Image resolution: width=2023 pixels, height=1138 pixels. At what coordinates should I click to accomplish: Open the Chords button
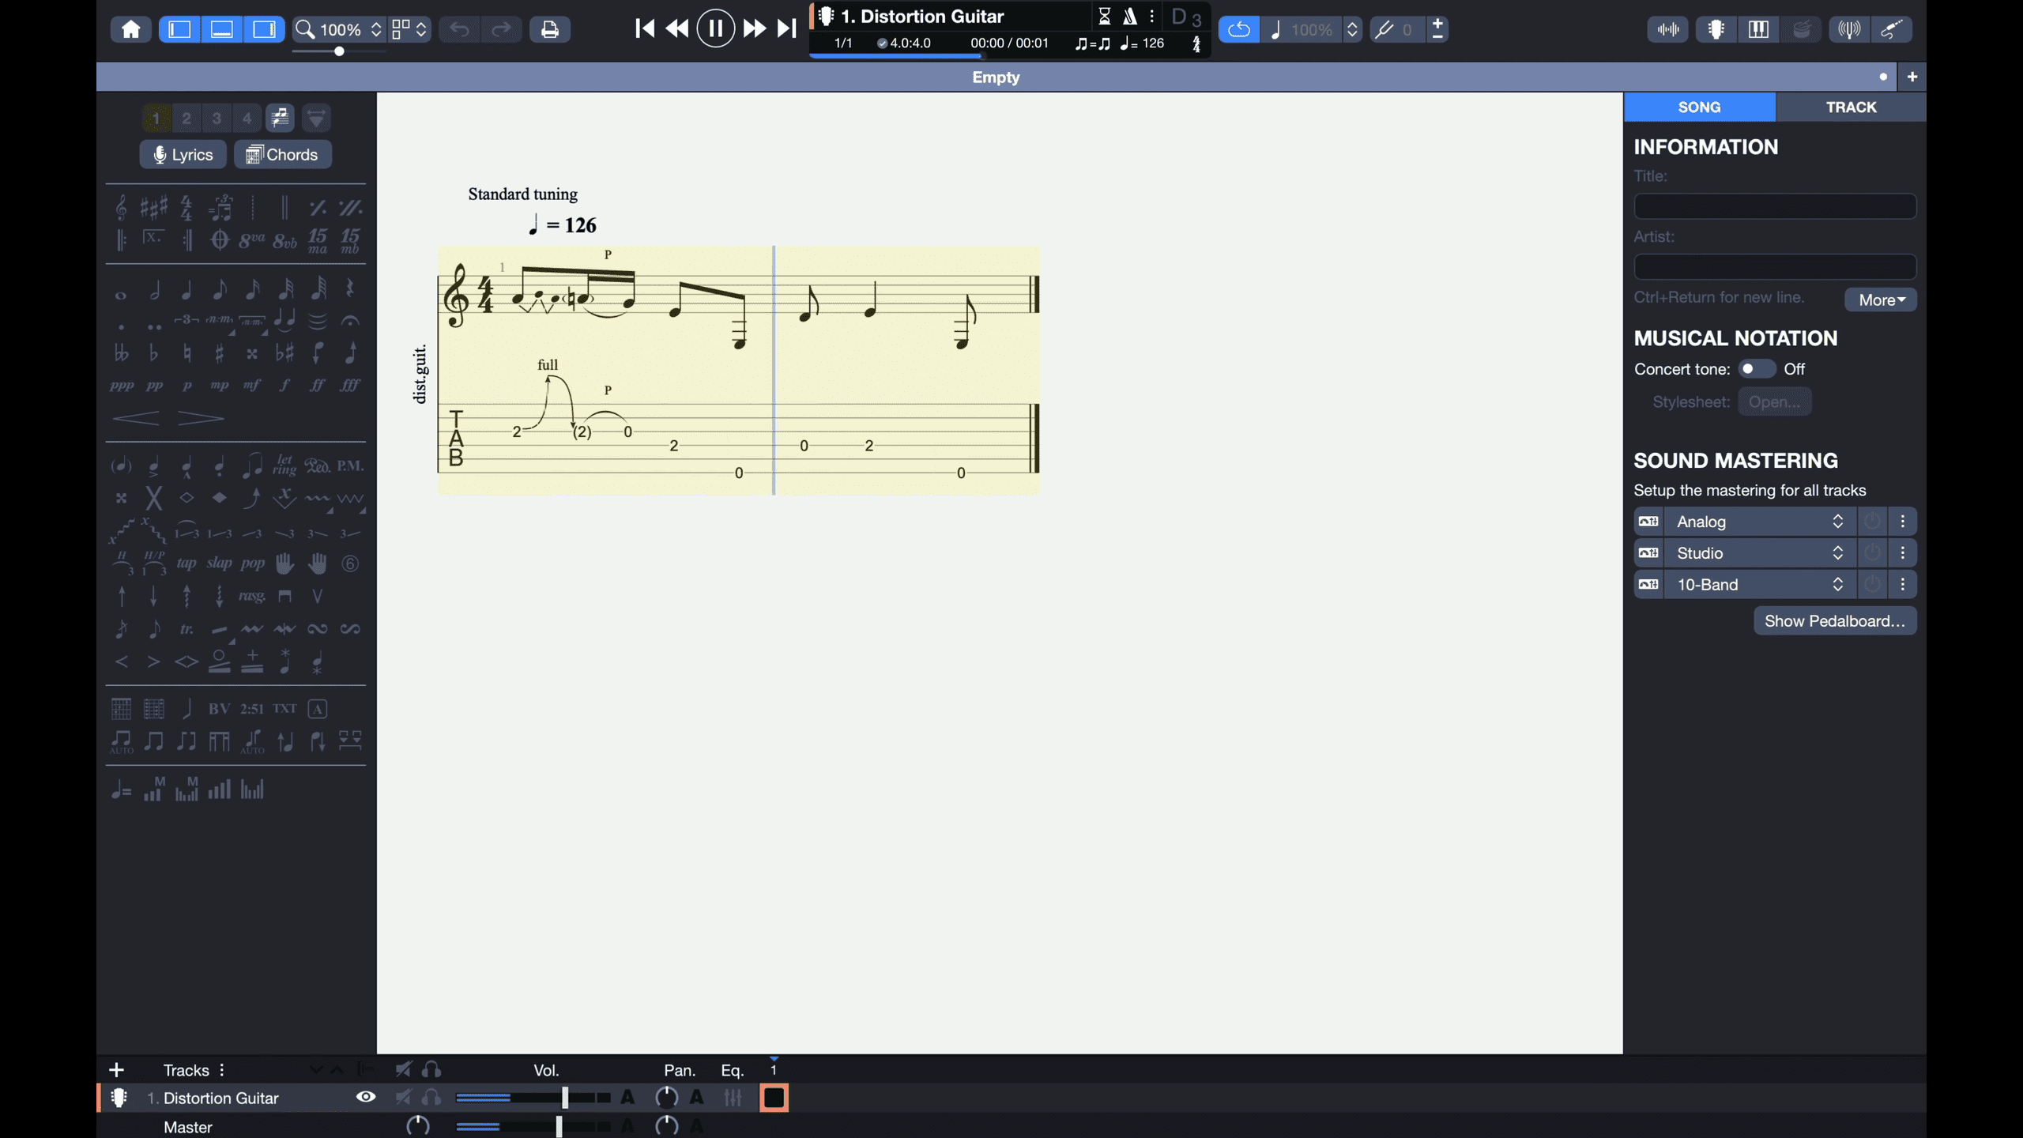click(282, 154)
